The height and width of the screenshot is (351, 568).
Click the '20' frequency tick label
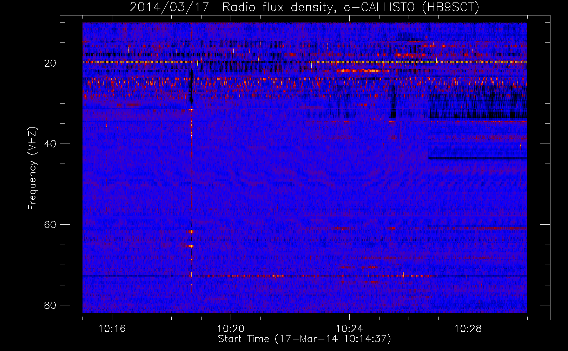[x=50, y=63]
